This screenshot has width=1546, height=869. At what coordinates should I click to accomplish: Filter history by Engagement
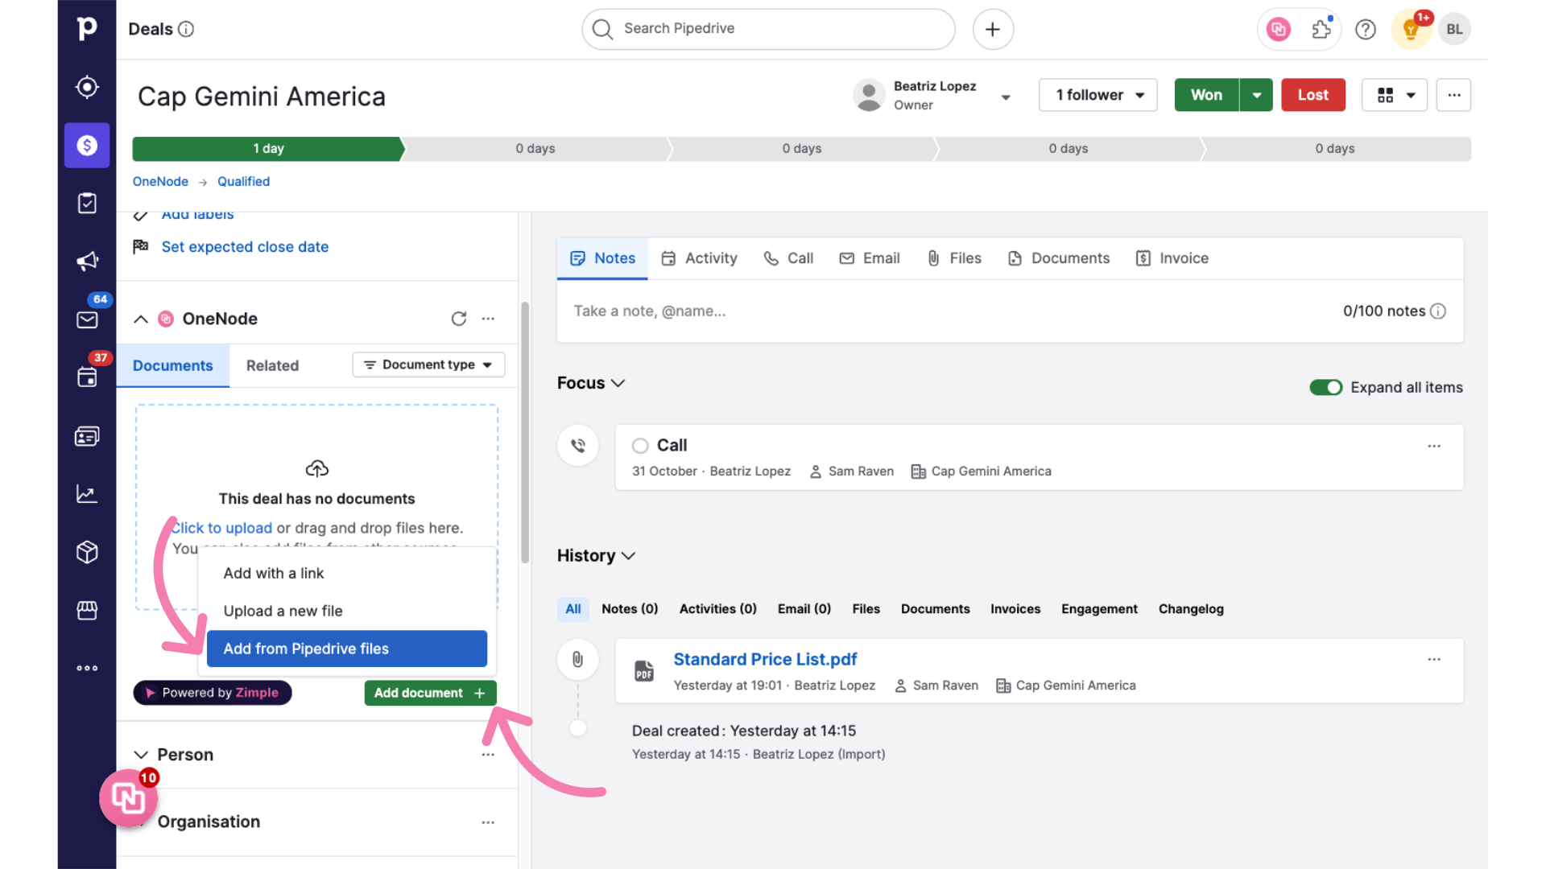click(1099, 609)
